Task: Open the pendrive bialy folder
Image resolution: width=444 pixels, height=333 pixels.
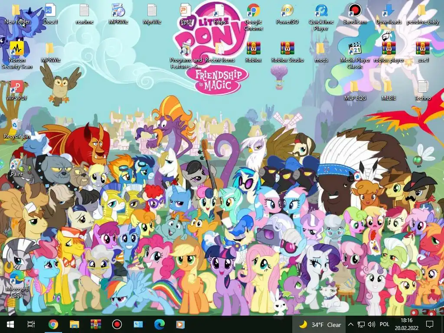Action: tap(422, 14)
